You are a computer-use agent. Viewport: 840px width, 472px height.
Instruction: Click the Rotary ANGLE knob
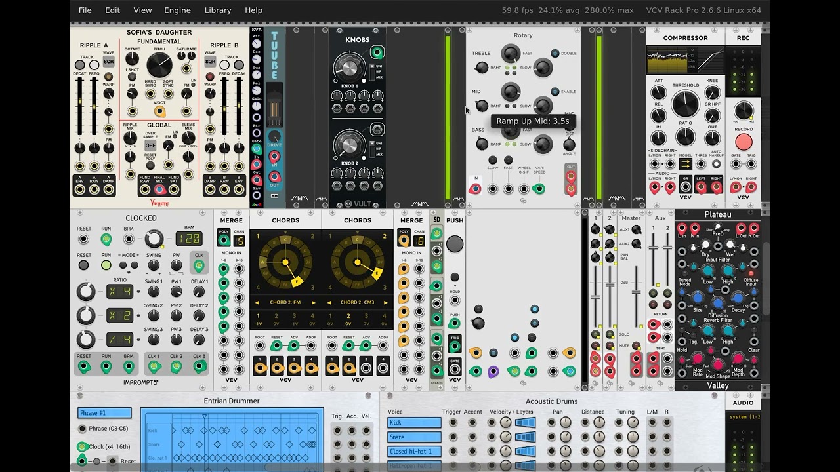569,145
